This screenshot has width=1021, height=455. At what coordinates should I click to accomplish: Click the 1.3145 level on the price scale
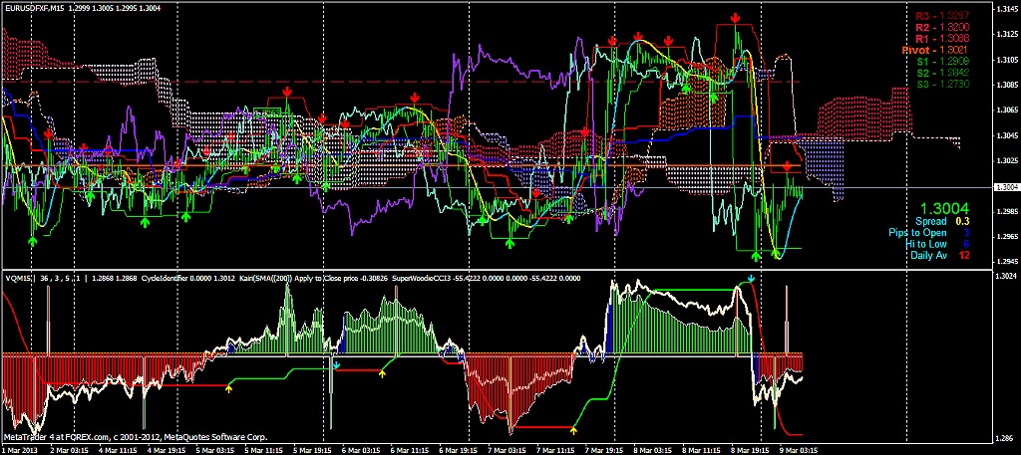tap(1006, 10)
